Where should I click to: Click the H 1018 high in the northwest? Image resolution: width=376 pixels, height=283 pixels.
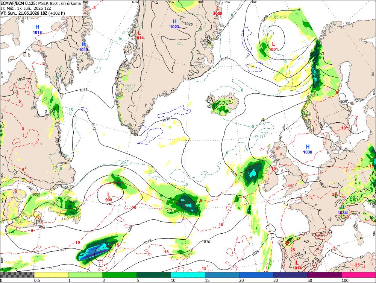(37, 29)
